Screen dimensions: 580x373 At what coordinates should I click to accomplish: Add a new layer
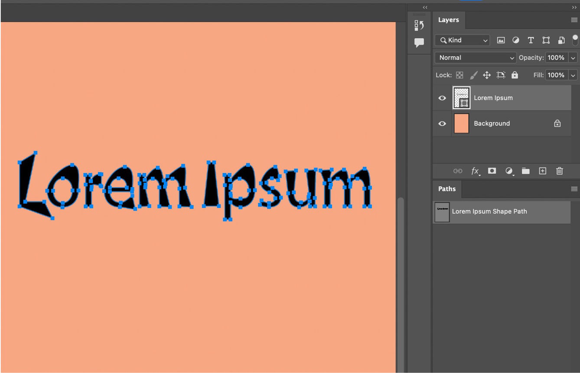point(542,171)
